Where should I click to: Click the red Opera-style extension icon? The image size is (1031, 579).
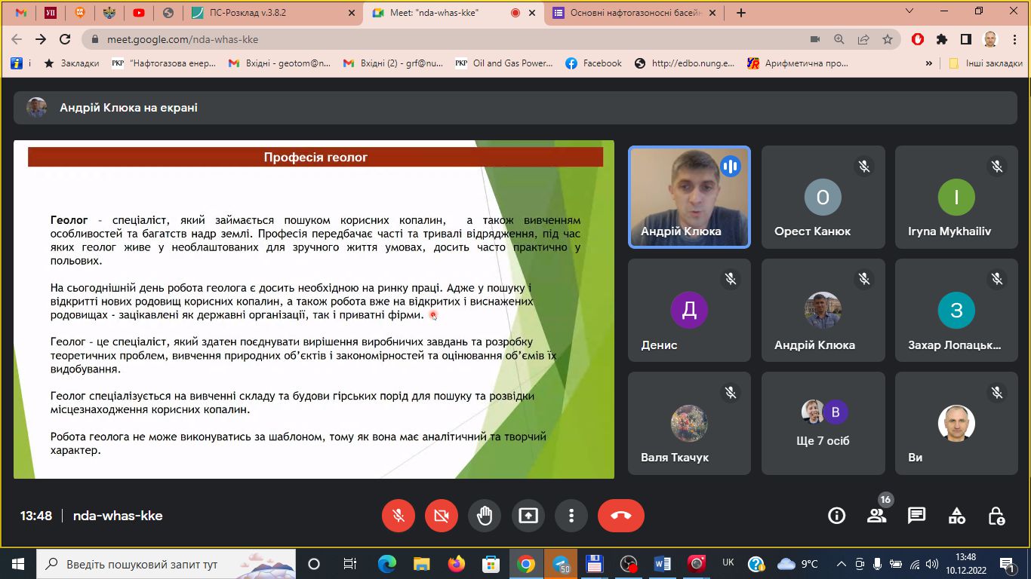pos(918,39)
